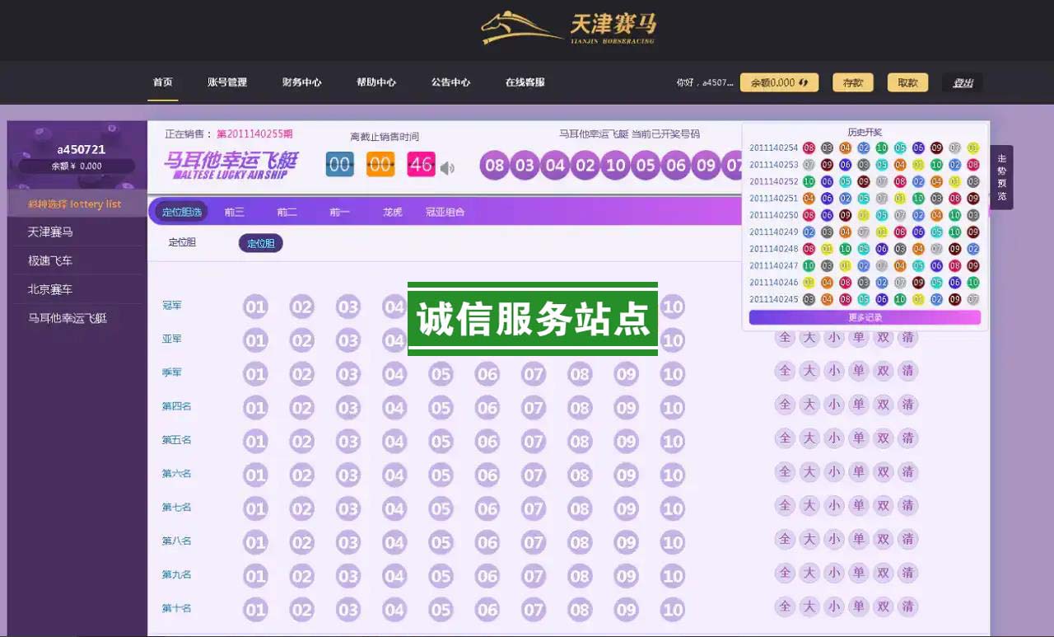Click the Tianjin Horseracing logo
This screenshot has height=637, width=1054.
point(568,29)
